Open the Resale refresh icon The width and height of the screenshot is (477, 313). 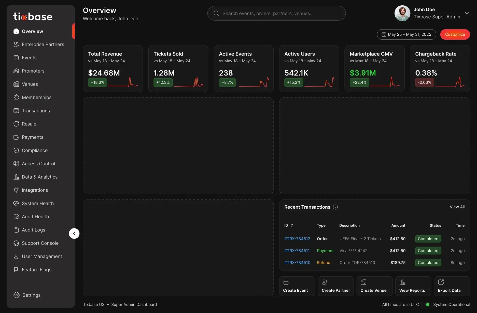pyautogui.click(x=16, y=124)
